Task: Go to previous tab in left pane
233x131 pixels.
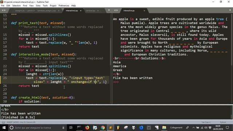Action: (x=3, y=10)
